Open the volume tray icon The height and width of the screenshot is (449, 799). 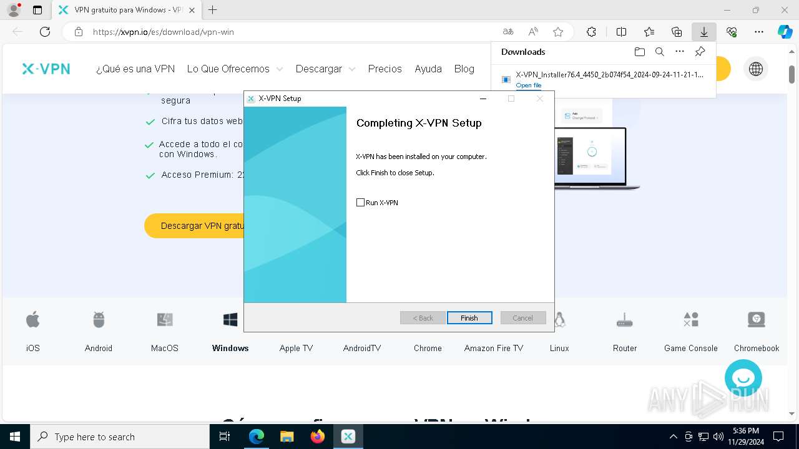pos(718,437)
